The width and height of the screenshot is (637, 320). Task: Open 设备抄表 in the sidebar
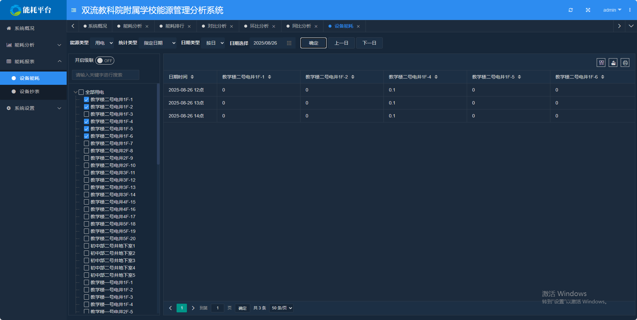pyautogui.click(x=29, y=91)
